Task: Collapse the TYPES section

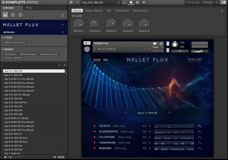Action: 3,38
